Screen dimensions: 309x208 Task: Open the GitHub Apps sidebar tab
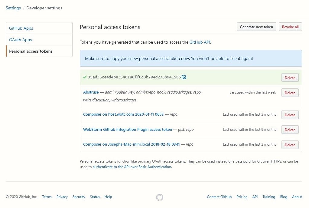(x=39, y=28)
